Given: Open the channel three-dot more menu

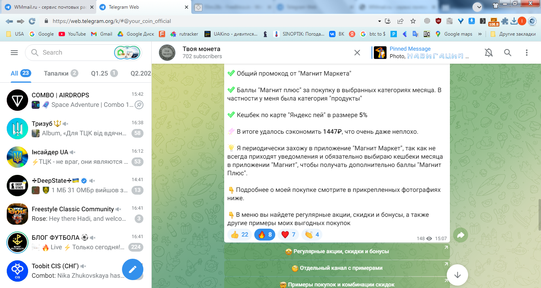Looking at the screenshot, I should click(x=527, y=53).
